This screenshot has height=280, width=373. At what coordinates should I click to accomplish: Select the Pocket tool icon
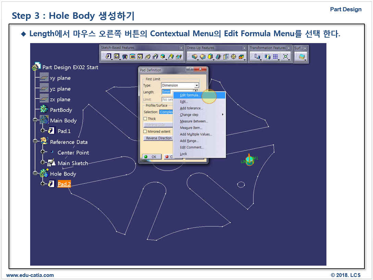pyautogui.click(x=116, y=56)
